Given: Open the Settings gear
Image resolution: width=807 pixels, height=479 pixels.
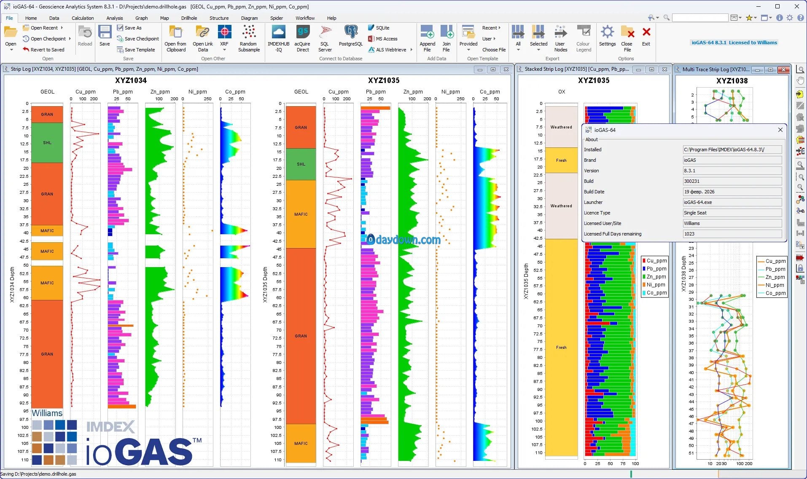Looking at the screenshot, I should click(x=607, y=32).
